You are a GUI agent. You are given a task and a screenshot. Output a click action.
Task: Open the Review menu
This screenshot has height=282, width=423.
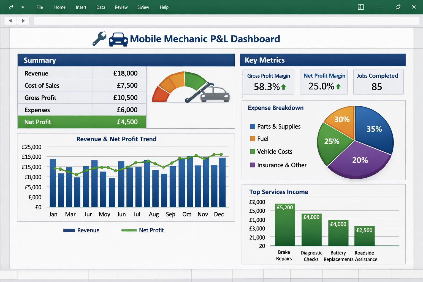coord(121,7)
